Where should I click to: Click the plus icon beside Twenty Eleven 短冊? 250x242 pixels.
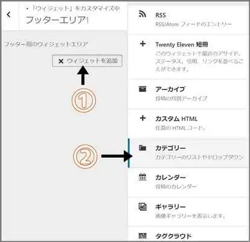[x=143, y=44]
